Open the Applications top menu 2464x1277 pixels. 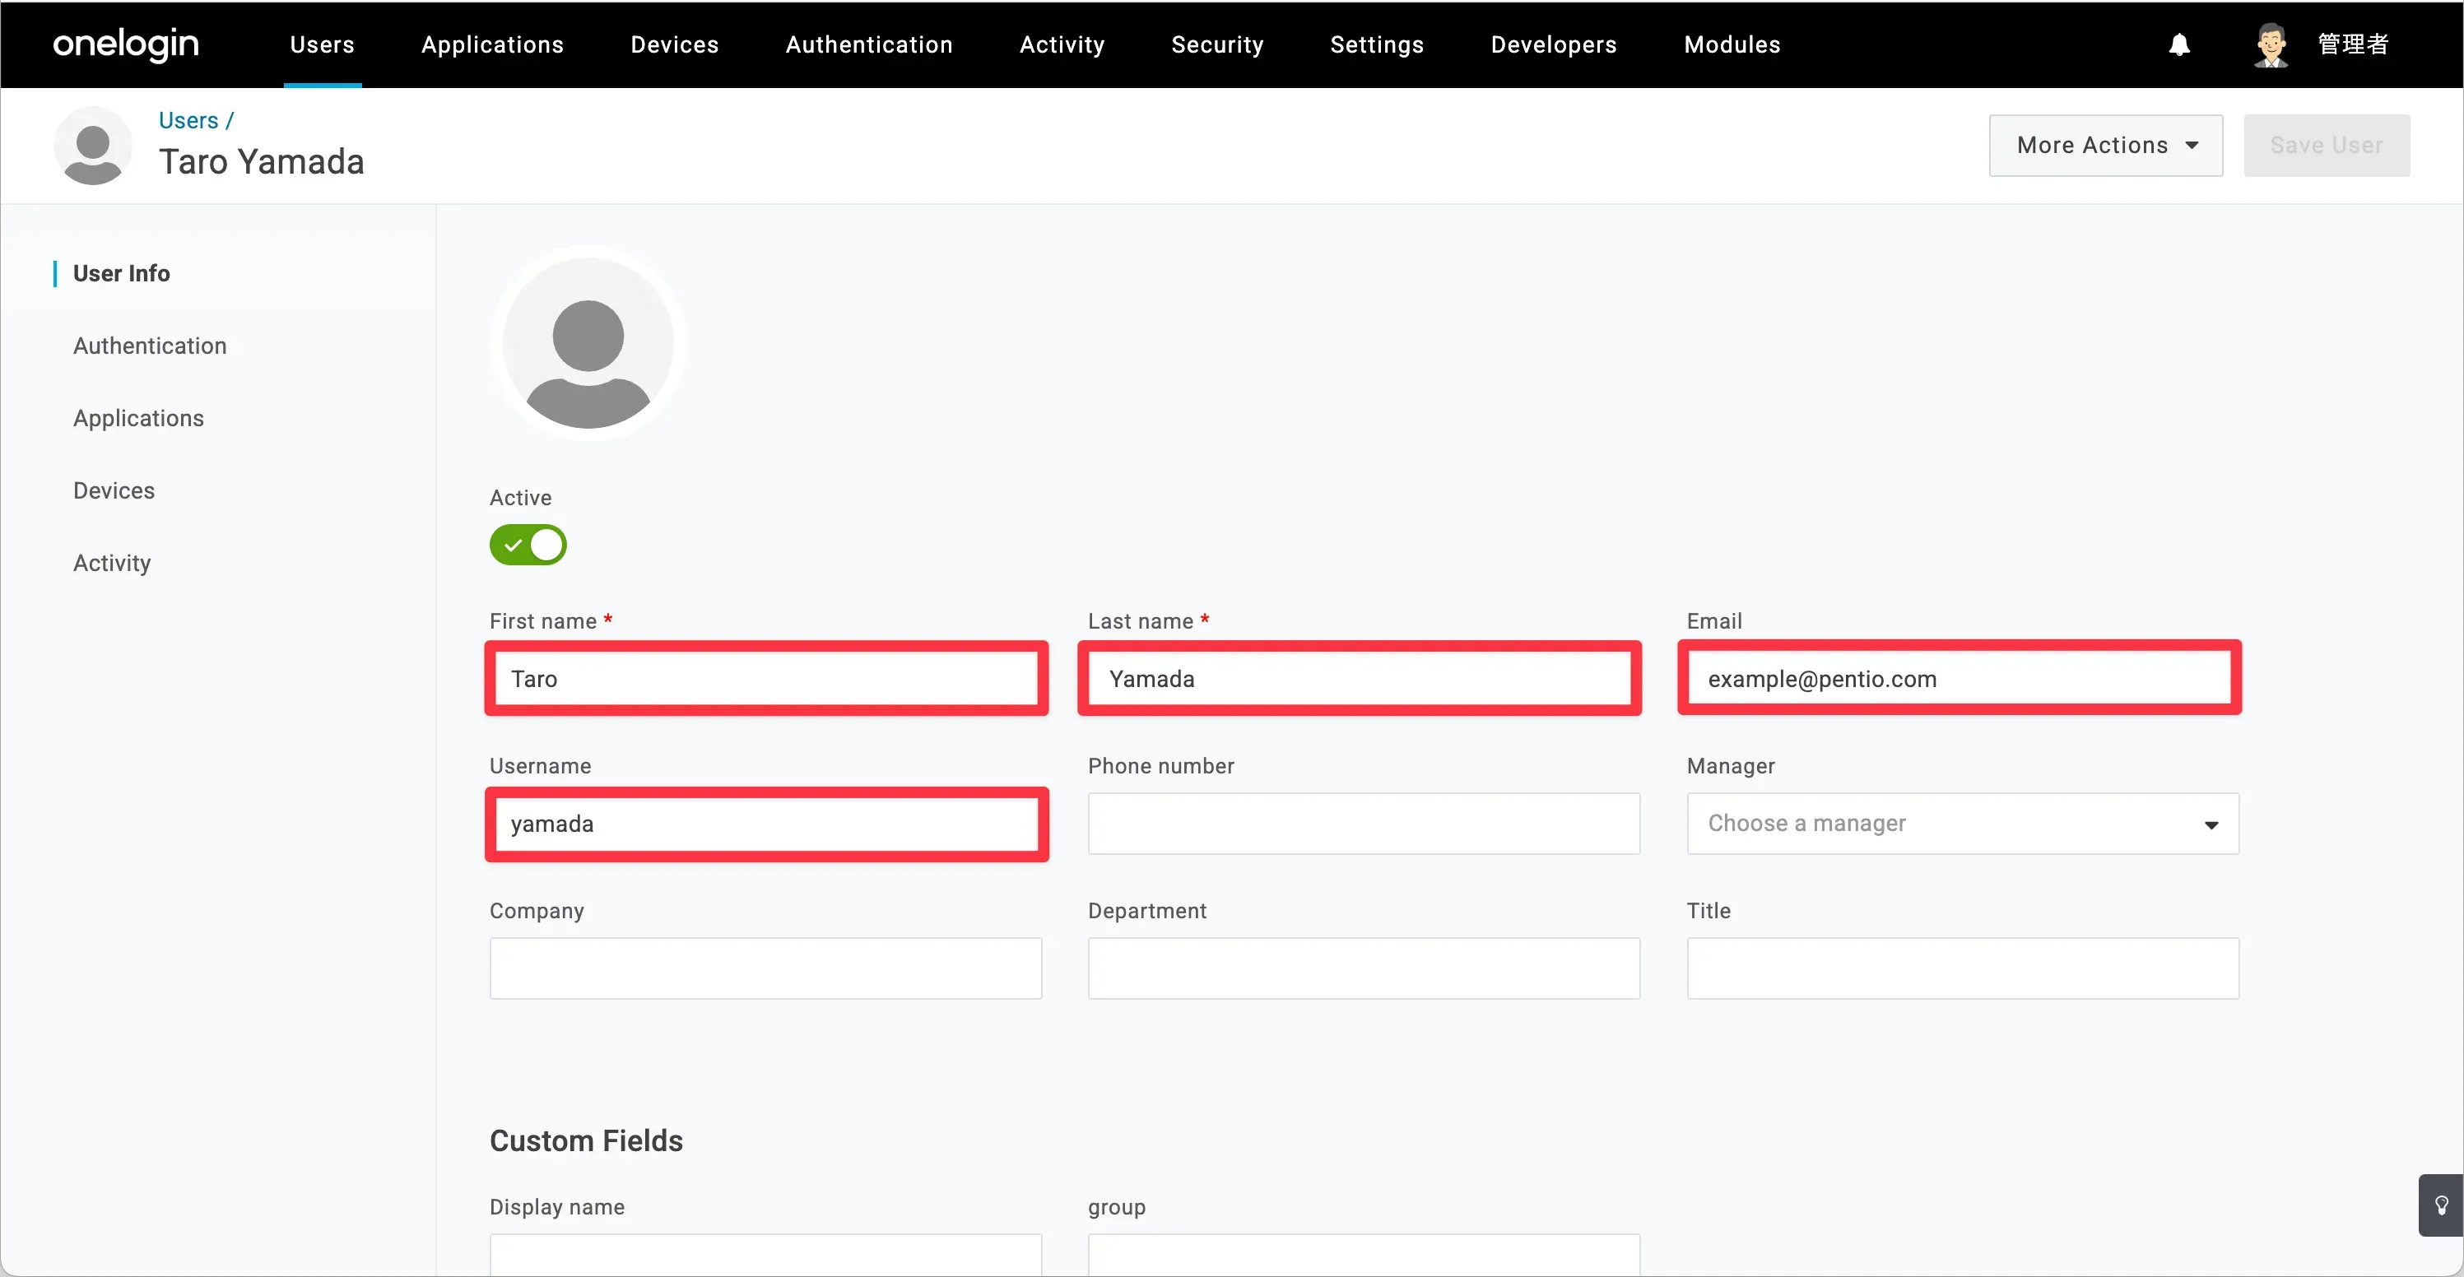coord(493,45)
